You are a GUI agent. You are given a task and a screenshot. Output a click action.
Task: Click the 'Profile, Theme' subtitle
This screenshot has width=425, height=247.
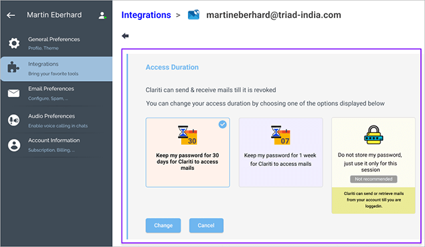tap(43, 48)
